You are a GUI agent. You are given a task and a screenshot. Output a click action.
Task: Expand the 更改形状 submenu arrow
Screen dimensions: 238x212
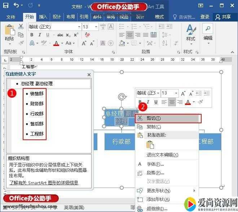pyautogui.click(x=194, y=190)
